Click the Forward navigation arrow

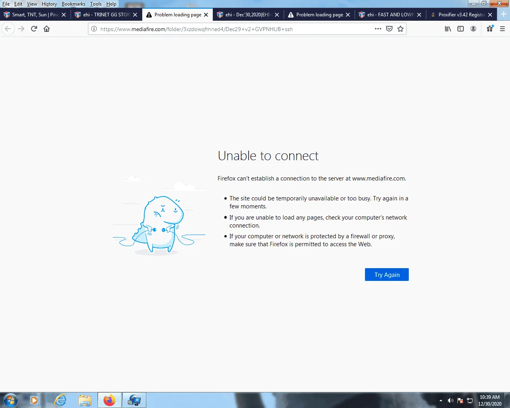[x=21, y=29]
